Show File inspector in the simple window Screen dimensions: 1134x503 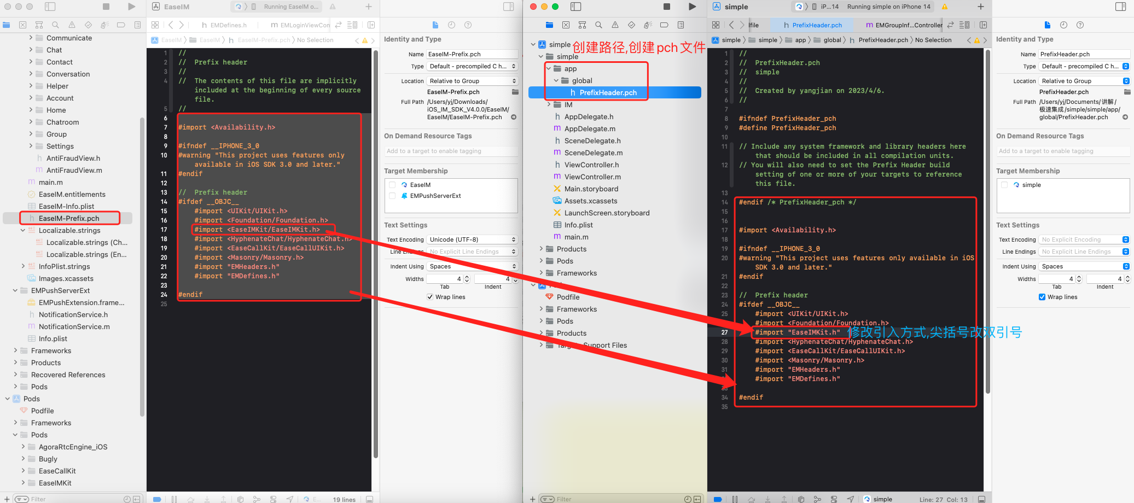1047,25
